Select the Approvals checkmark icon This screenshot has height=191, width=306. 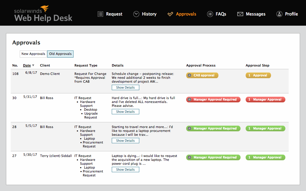click(170, 14)
